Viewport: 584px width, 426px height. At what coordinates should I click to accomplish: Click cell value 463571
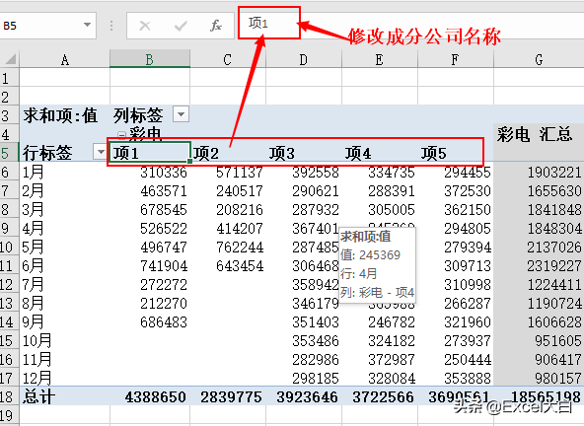[x=164, y=191]
